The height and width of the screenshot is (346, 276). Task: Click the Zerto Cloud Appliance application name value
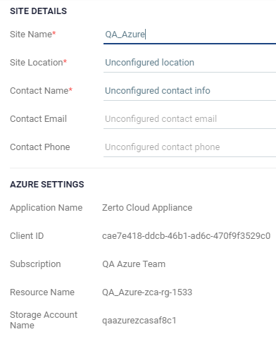(x=147, y=208)
